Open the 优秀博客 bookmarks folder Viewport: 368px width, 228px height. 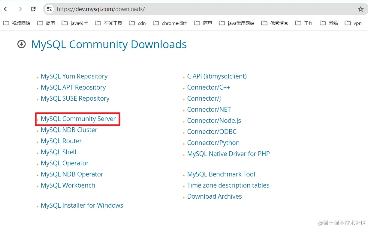(275, 23)
